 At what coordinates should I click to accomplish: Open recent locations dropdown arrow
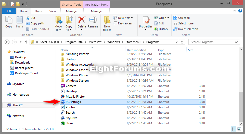pyautogui.click(x=20, y=42)
